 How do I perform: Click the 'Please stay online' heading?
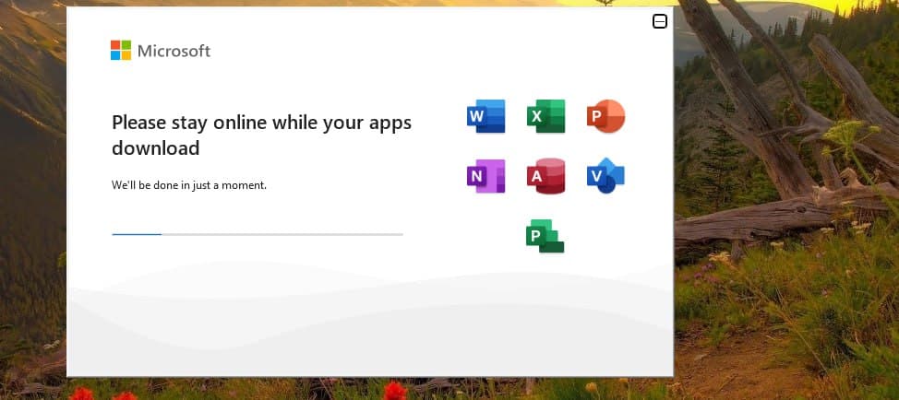[x=261, y=135]
